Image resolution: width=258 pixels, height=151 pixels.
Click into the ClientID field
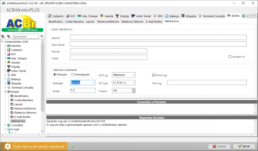tap(158, 38)
